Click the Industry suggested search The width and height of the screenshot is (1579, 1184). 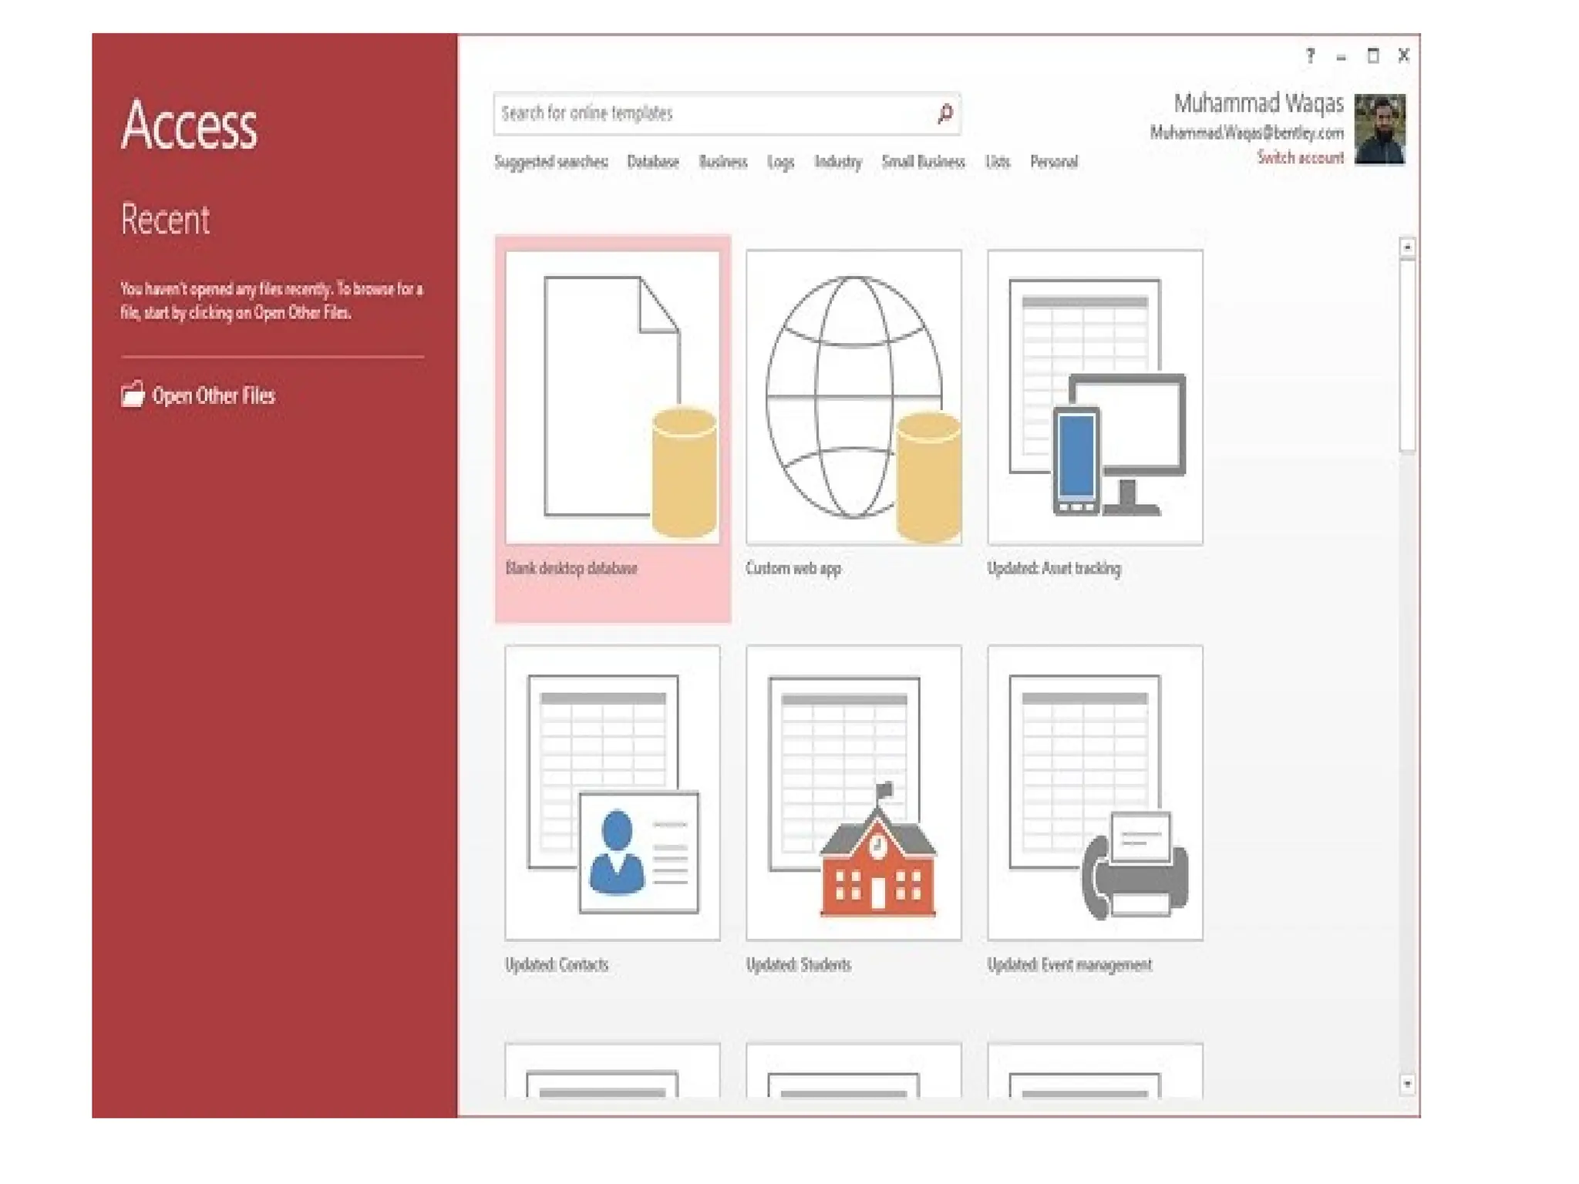pos(837,162)
